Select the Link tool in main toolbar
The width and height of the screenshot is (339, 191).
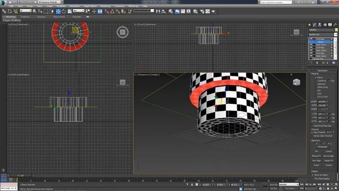tap(4, 11)
